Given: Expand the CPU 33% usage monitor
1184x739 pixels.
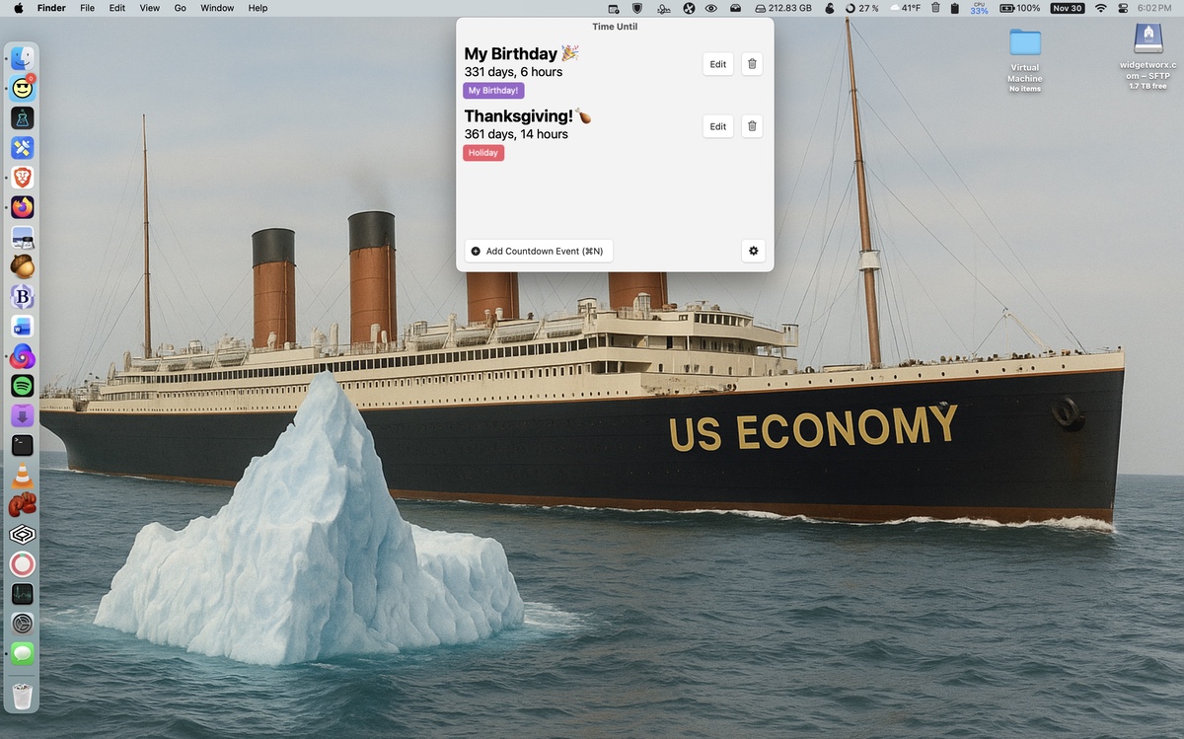Looking at the screenshot, I should tap(979, 8).
